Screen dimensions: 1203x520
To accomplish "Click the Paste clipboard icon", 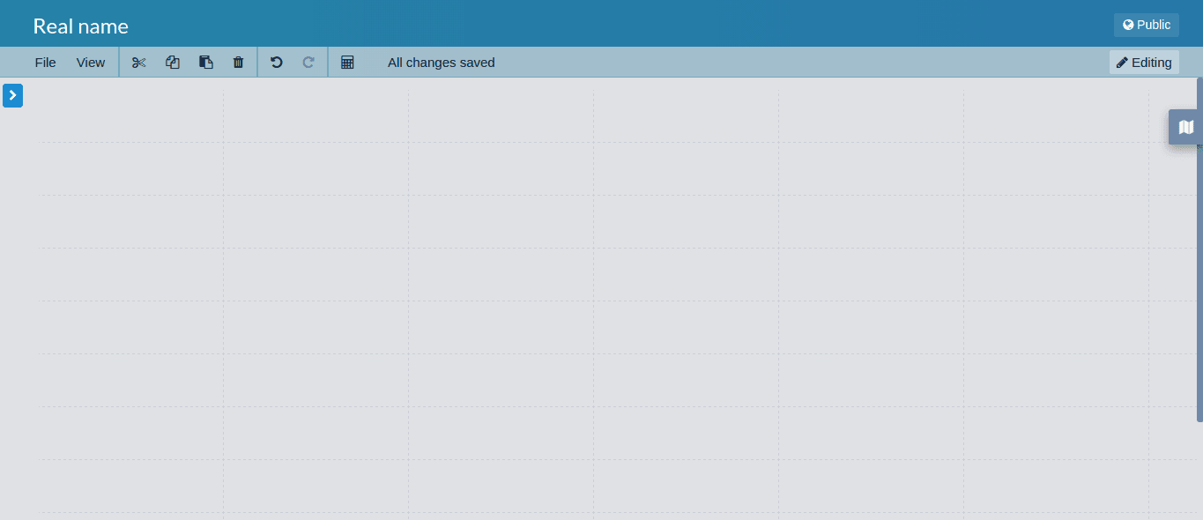I will [206, 63].
